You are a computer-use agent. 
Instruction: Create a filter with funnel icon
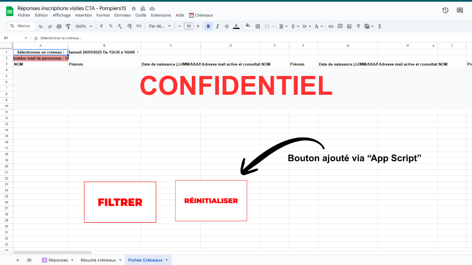click(x=358, y=26)
